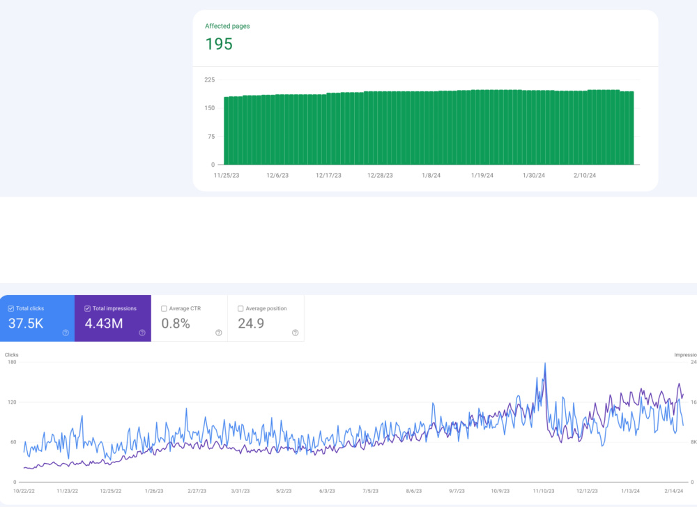Click the 225 y-axis label on bar chart
The image size is (697, 523).
(209, 79)
